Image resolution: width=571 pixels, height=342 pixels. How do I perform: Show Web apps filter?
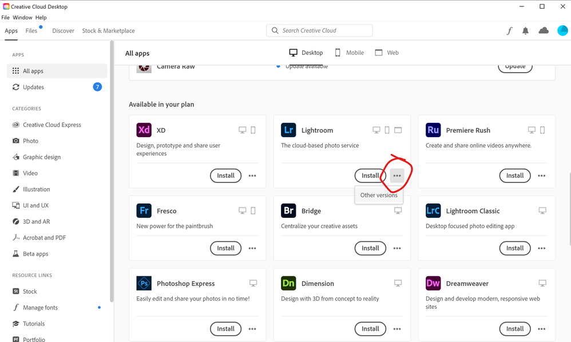[x=387, y=53]
